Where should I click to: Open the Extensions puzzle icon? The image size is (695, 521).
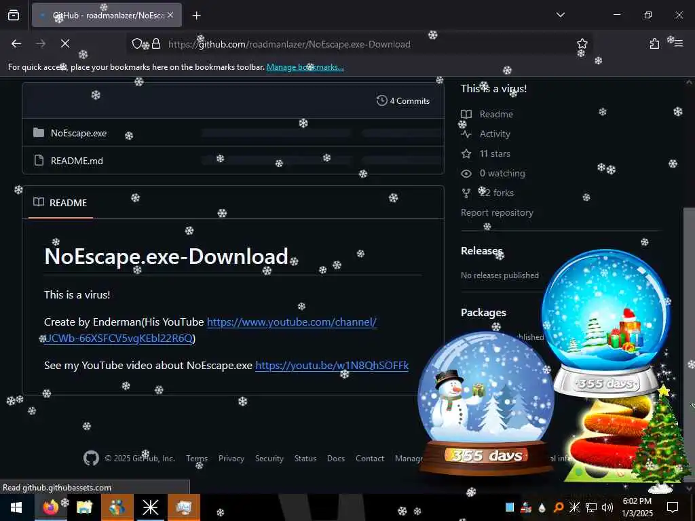click(654, 43)
